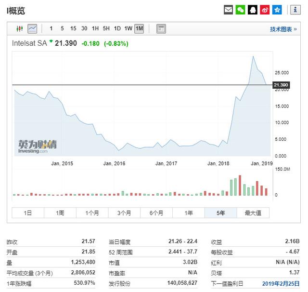The height and width of the screenshot is (292, 308).
Task: Share the page via email icon
Action: pyautogui.click(x=229, y=10)
